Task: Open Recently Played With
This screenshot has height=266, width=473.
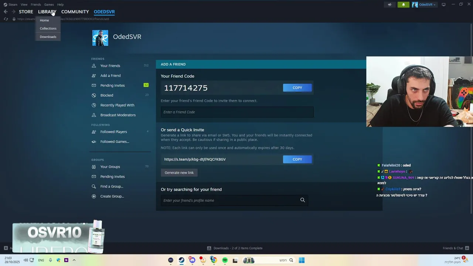Action: point(117,105)
